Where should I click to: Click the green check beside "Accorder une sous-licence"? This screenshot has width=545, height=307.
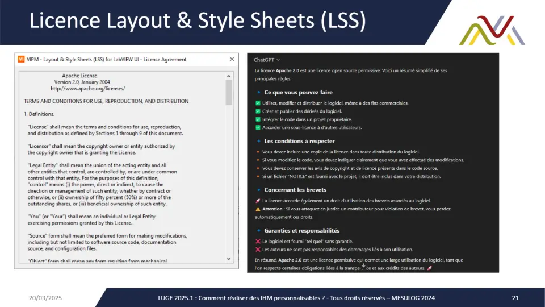tap(258, 127)
